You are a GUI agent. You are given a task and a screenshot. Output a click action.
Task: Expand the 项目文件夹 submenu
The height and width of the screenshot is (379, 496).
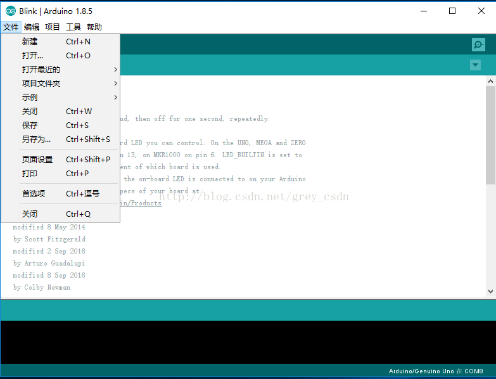coord(61,84)
